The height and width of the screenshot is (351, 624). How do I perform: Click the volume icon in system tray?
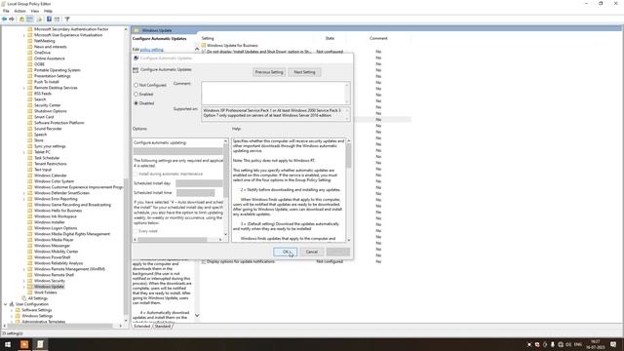pyautogui.click(x=568, y=344)
